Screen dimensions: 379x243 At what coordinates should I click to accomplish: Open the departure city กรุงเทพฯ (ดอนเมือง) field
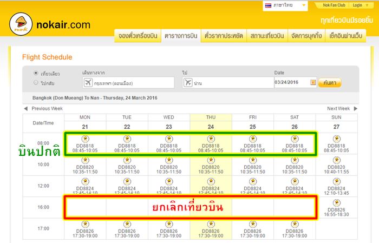[128, 83]
